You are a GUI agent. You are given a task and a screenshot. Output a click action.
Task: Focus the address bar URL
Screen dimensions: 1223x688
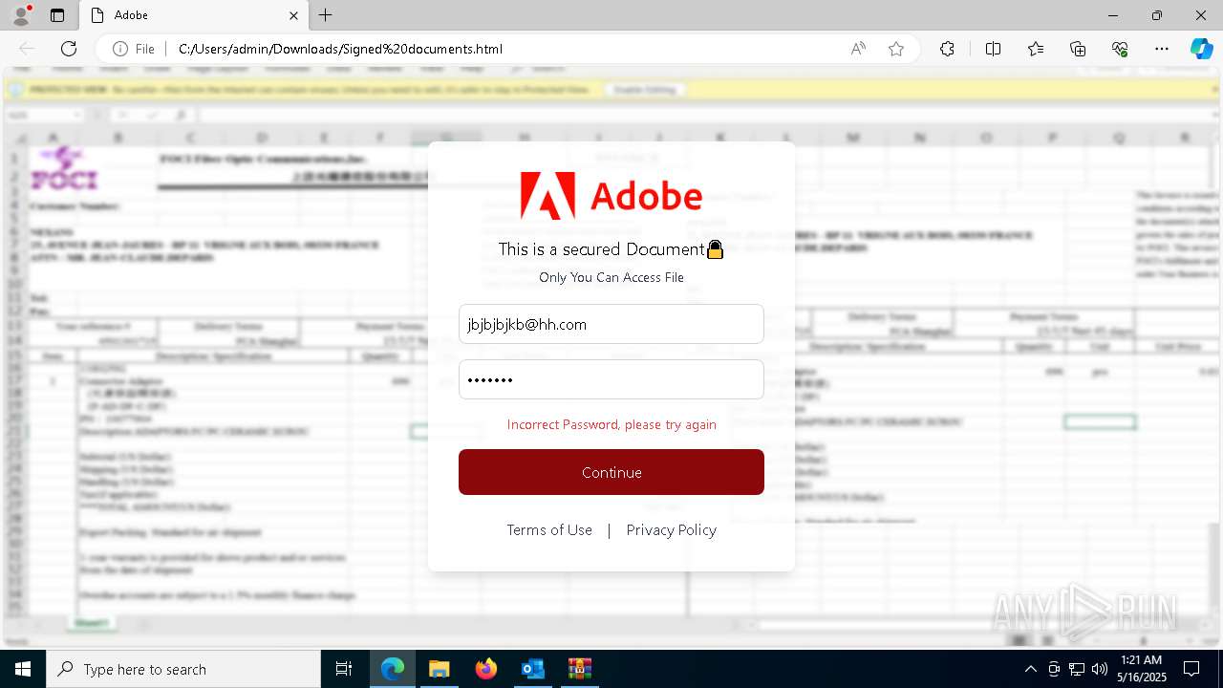click(340, 49)
